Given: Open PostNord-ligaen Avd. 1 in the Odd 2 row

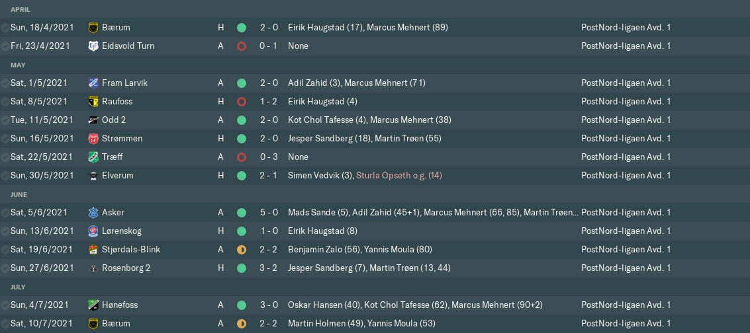Looking at the screenshot, I should pyautogui.click(x=626, y=120).
